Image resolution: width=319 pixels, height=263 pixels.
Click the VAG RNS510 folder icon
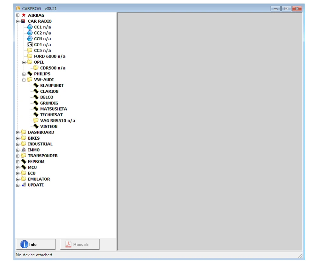click(36, 120)
